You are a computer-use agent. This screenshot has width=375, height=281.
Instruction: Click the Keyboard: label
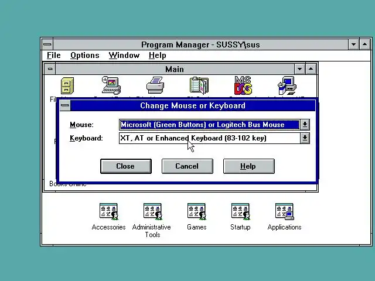pyautogui.click(x=86, y=138)
